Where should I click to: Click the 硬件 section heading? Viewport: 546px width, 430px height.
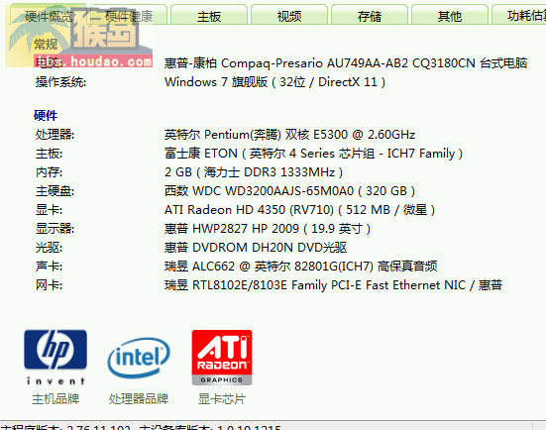[x=46, y=115]
